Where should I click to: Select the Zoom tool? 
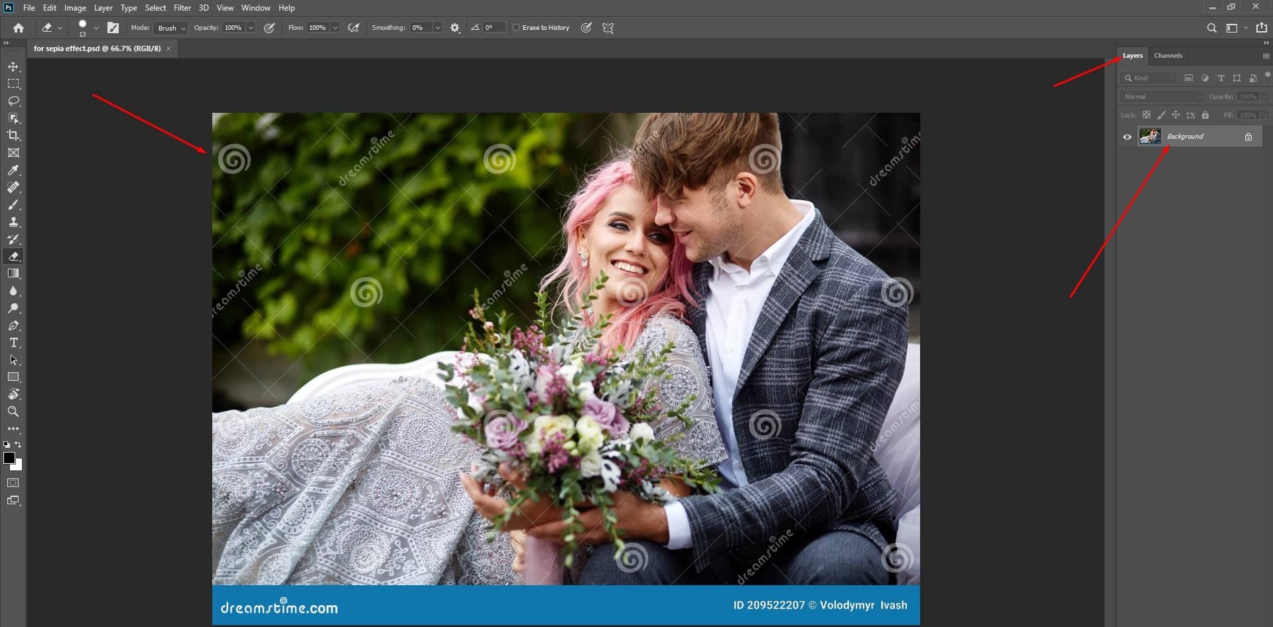13,411
